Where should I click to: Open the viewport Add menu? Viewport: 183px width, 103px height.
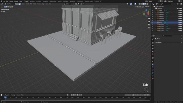pyautogui.click(x=31, y=4)
